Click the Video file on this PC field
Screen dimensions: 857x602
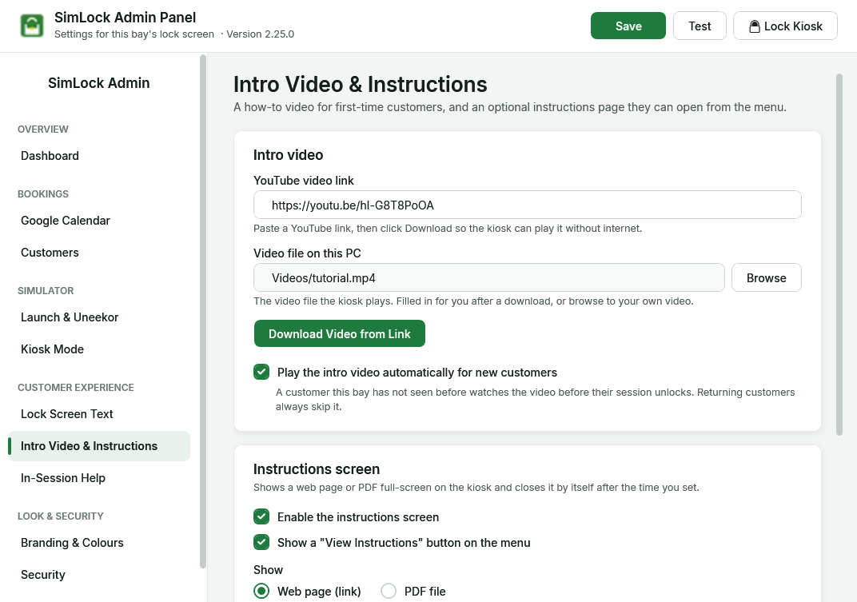(489, 277)
